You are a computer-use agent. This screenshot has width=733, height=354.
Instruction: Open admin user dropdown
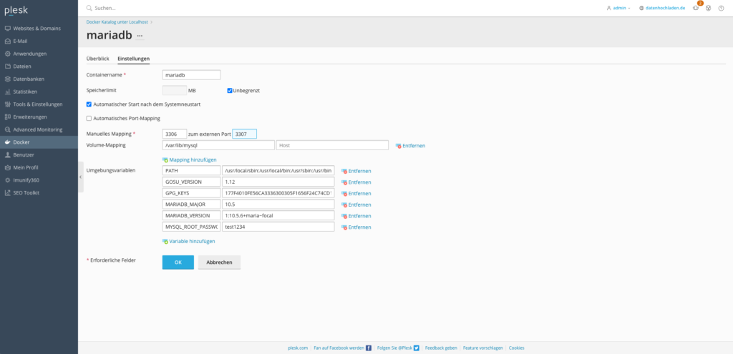click(x=618, y=8)
